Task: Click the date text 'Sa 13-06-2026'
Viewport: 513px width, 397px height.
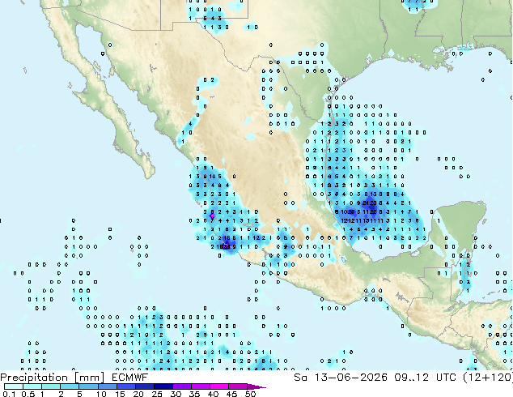Action: pyautogui.click(x=341, y=377)
